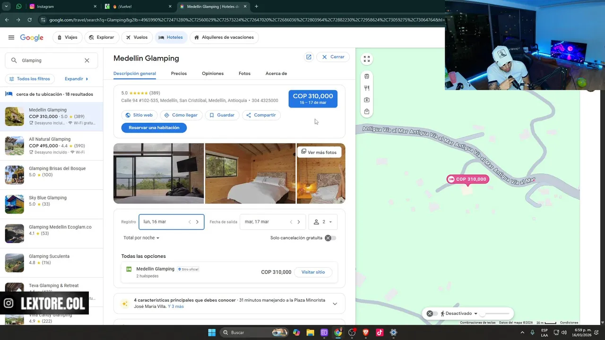Select the Viajes navigation chip
This screenshot has width=605, height=340.
tap(67, 37)
